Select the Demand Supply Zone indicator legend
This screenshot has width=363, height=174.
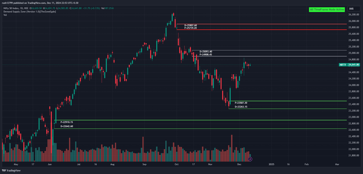point(30,11)
